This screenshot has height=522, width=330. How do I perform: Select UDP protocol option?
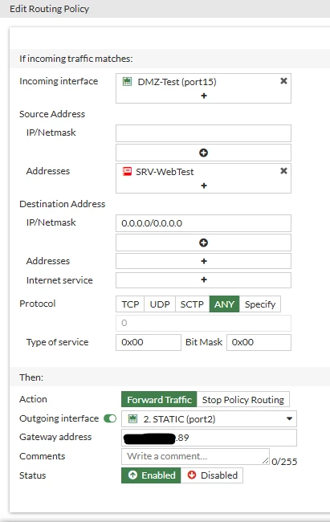160,304
